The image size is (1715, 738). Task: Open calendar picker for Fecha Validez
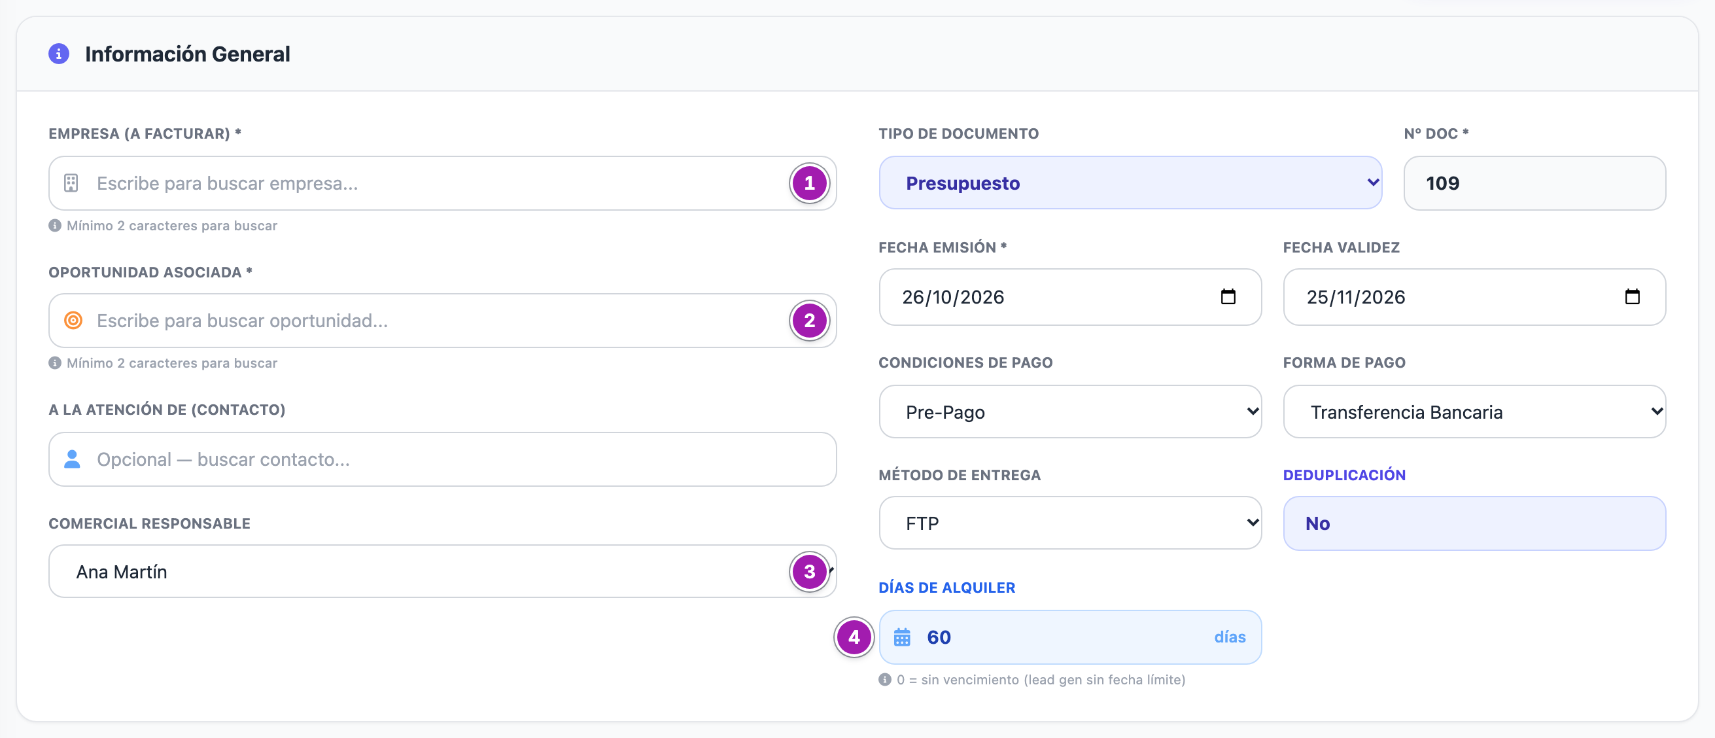point(1632,297)
